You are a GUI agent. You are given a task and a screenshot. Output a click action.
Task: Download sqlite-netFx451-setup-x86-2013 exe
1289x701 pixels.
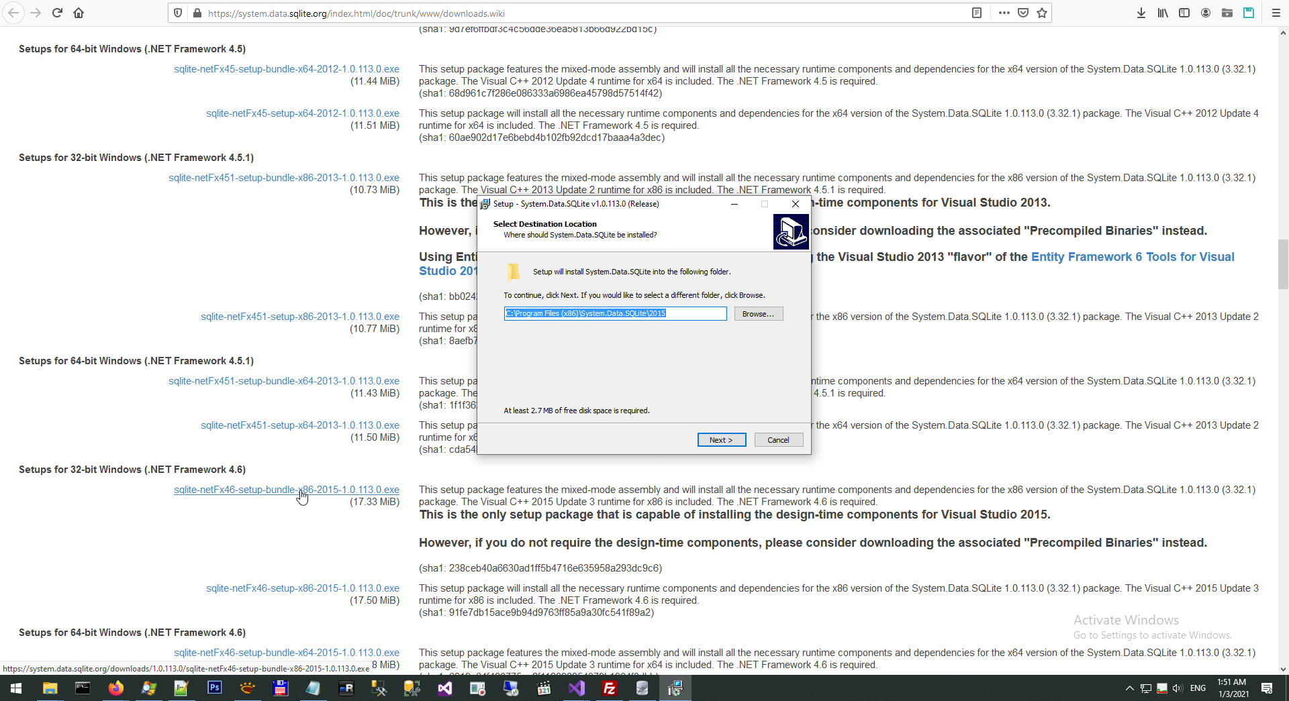pyautogui.click(x=300, y=317)
